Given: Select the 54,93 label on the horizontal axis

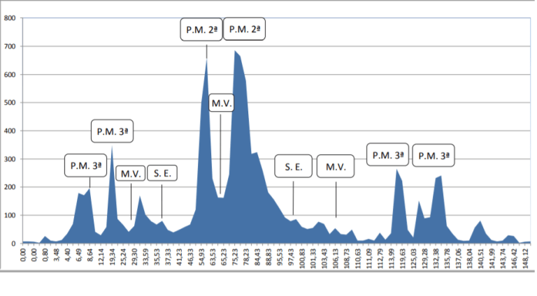Looking at the screenshot, I should coord(202,260).
